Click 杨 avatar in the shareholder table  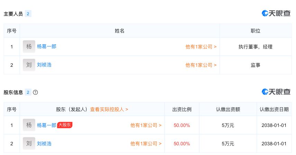(29, 125)
